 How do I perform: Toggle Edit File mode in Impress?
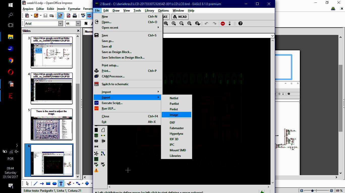[x=60, y=16]
